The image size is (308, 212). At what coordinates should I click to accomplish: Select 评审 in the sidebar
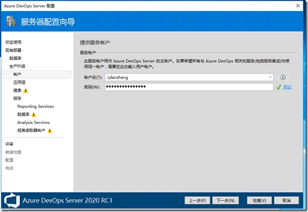click(9, 144)
